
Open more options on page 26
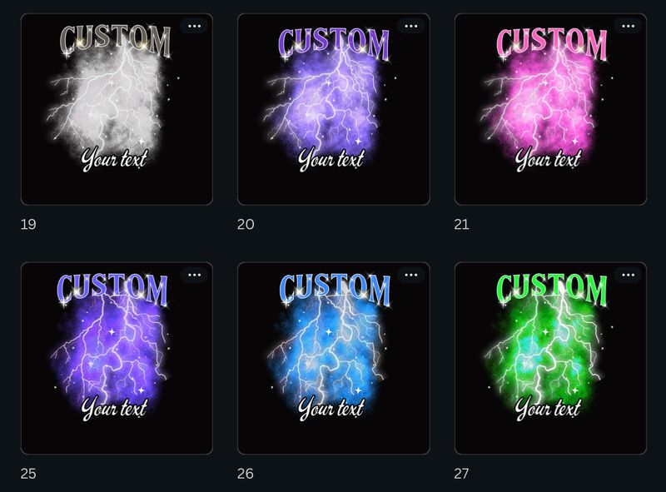(411, 276)
